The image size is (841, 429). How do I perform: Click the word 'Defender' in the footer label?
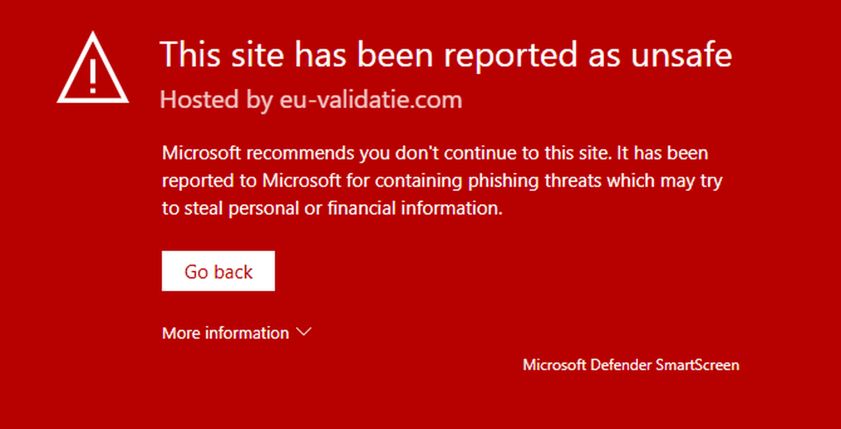point(620,365)
